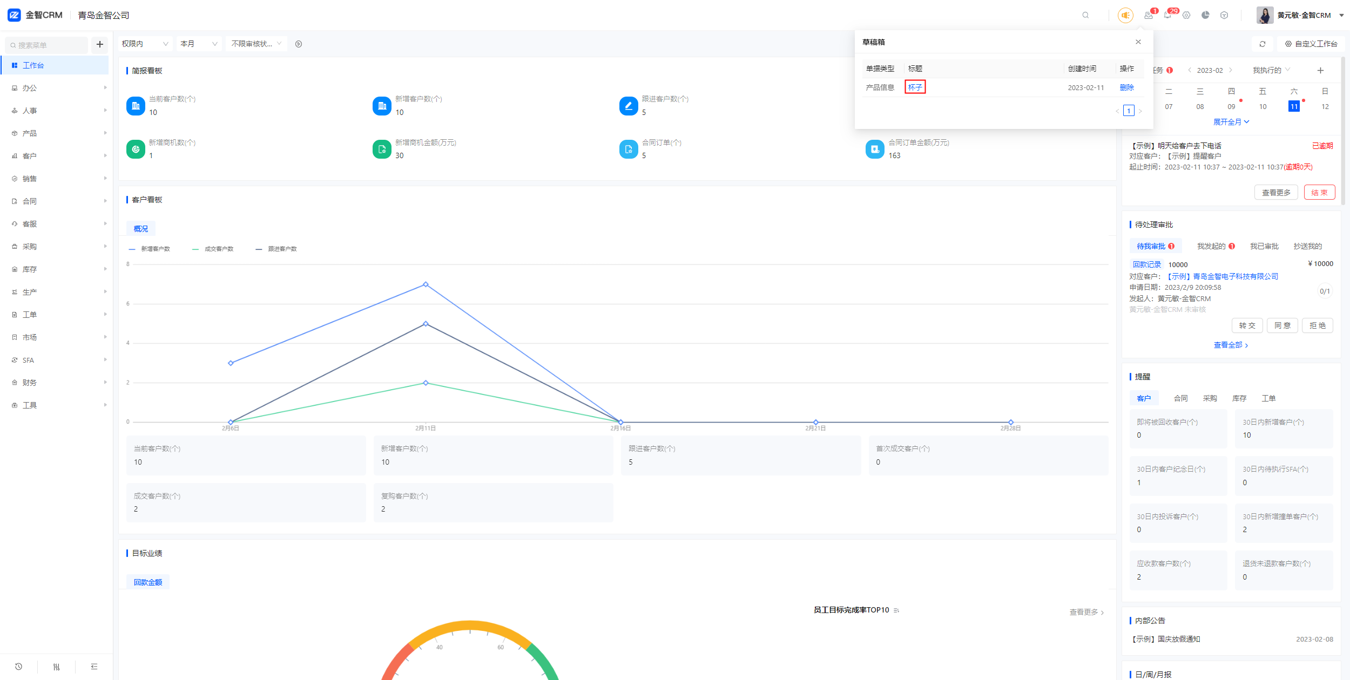This screenshot has width=1350, height=680.
Task: Click the list icon beside 员工目标完成率TOP10
Action: pyautogui.click(x=896, y=610)
